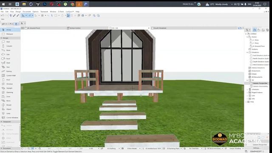Viewport: 272px width, 153px height.
Task: Click the Undo arrow in toolbar
Action: point(3,15)
